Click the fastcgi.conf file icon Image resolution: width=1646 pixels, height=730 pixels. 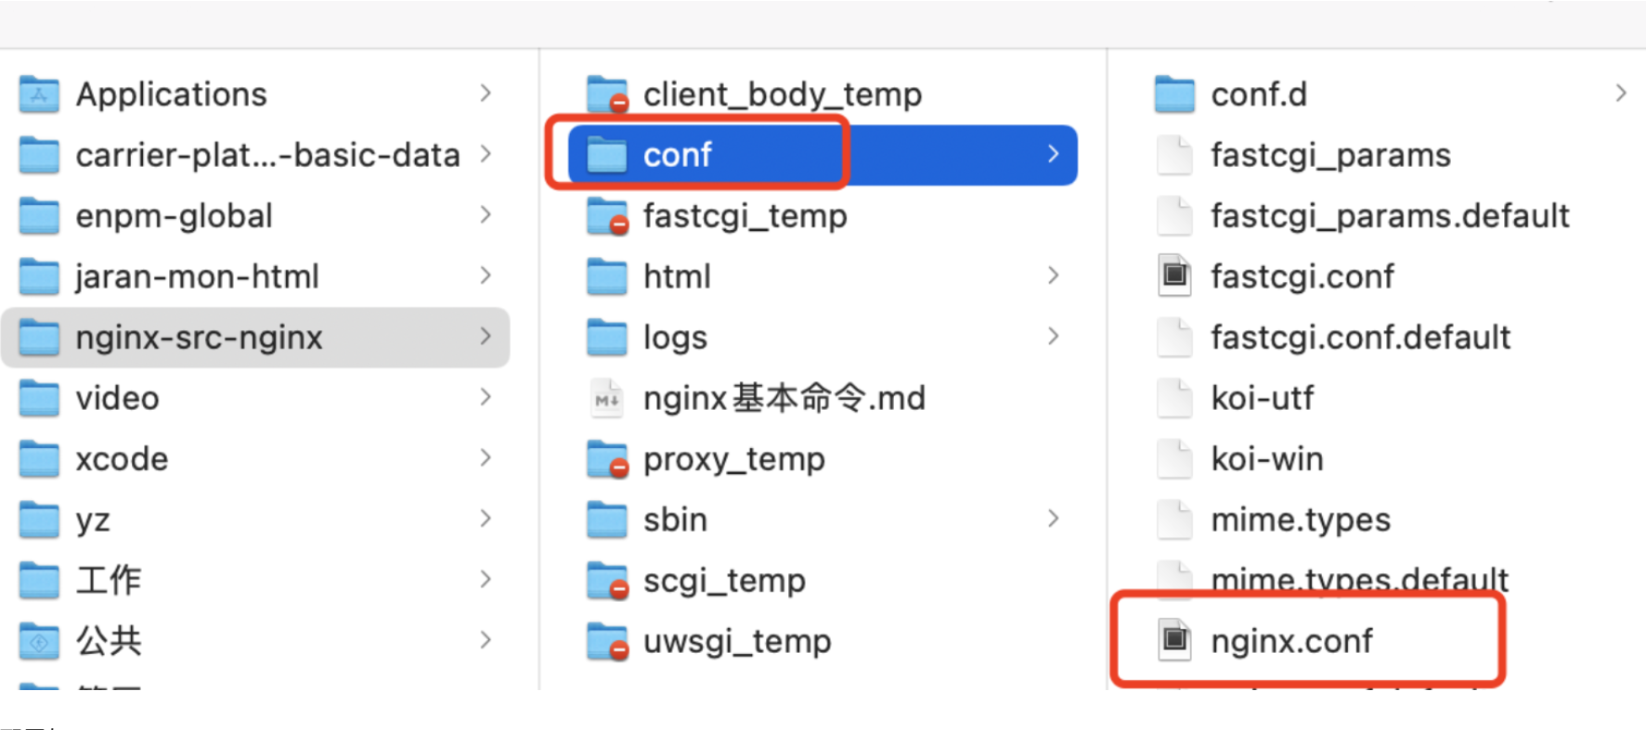click(x=1174, y=276)
